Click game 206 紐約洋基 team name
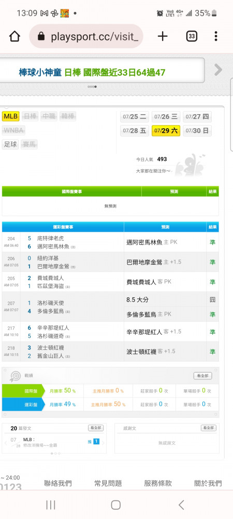 tap(48, 258)
